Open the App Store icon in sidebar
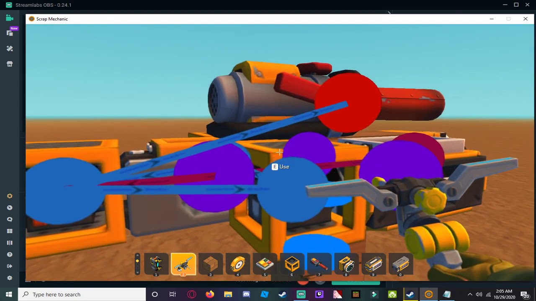Viewport: 536px width, 301px height. click(x=10, y=64)
